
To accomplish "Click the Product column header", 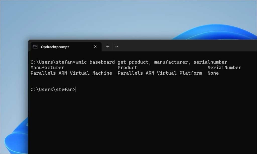I will [127, 68].
